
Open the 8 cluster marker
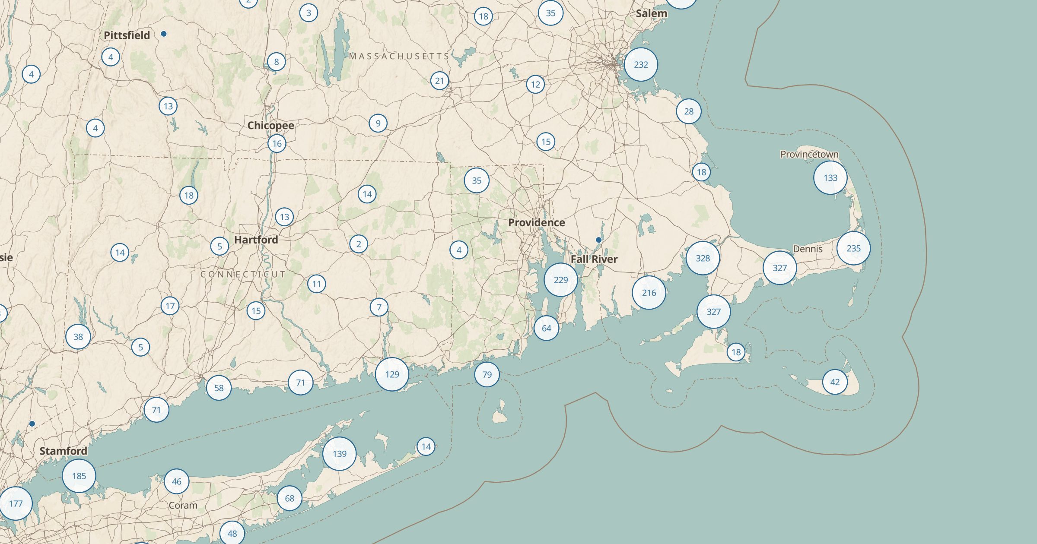pos(276,62)
